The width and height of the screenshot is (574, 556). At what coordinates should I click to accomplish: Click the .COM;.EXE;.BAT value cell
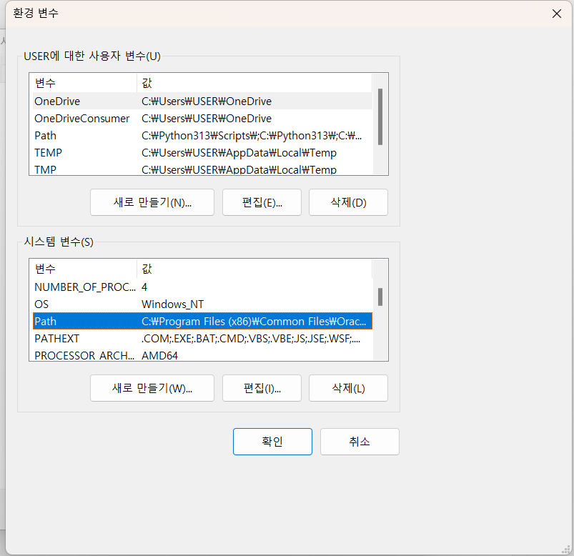251,339
